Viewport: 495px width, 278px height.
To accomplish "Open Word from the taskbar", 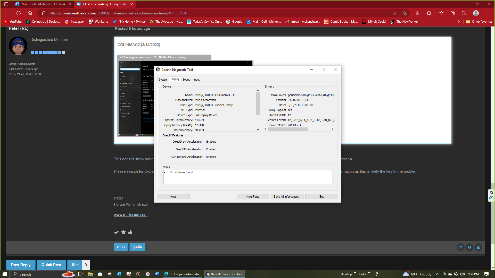I will coord(157,274).
